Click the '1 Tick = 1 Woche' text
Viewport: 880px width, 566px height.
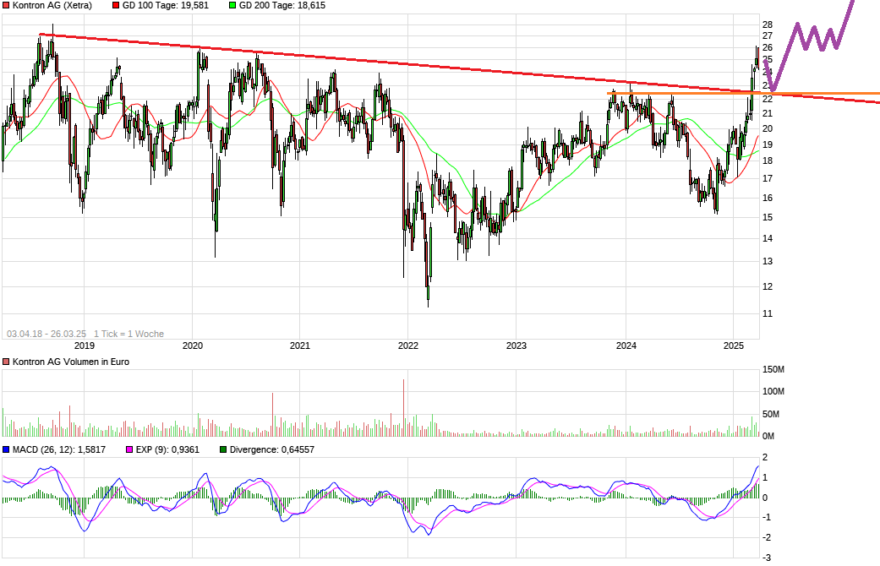[x=129, y=334]
